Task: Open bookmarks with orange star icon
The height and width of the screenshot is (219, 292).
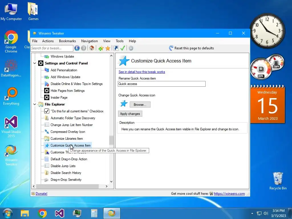Action: [108, 48]
